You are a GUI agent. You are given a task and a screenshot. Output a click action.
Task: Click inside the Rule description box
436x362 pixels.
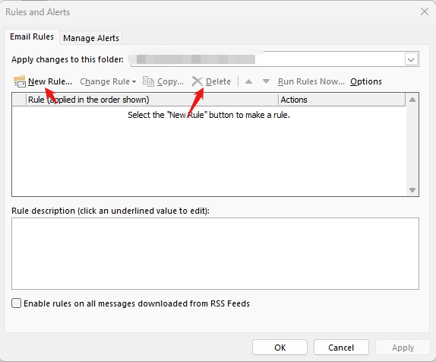tap(215, 254)
